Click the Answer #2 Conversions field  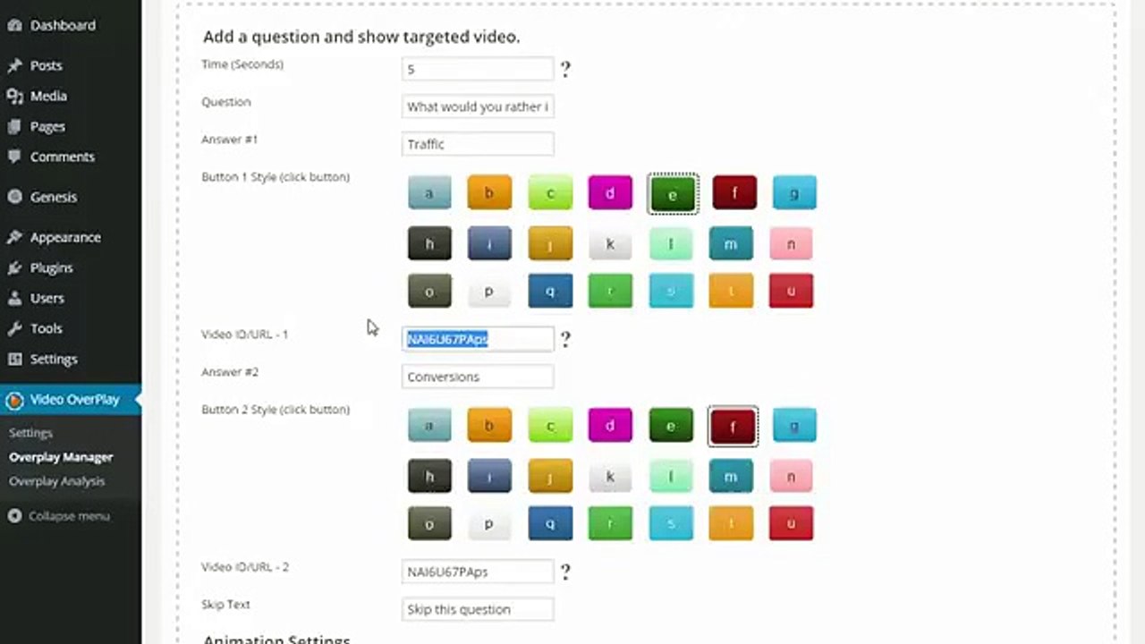478,377
